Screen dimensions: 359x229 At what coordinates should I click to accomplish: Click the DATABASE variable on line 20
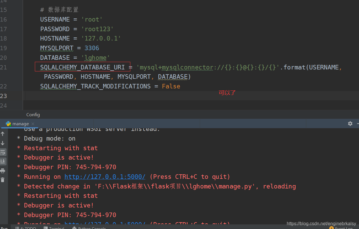pyautogui.click(x=55, y=58)
